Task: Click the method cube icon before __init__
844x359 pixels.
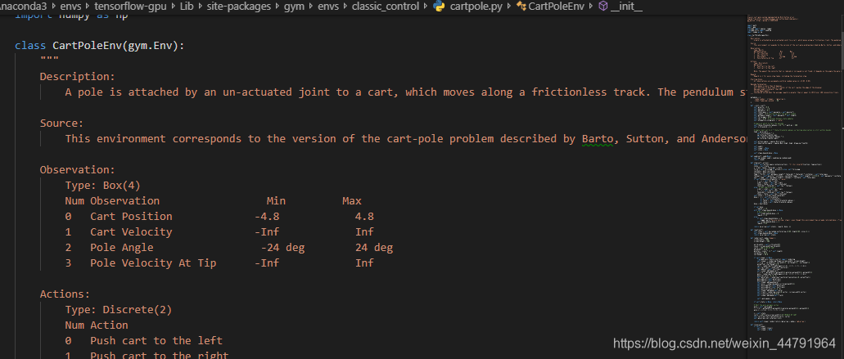Action: click(x=603, y=7)
